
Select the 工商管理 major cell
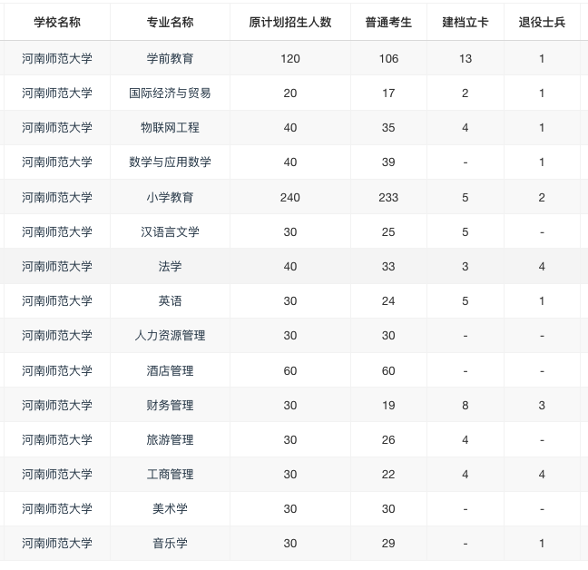click(x=170, y=474)
